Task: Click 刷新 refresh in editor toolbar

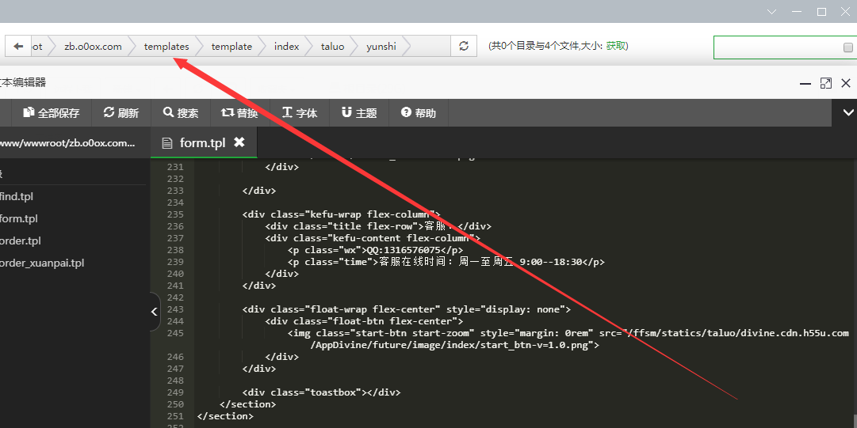Action: (x=121, y=113)
